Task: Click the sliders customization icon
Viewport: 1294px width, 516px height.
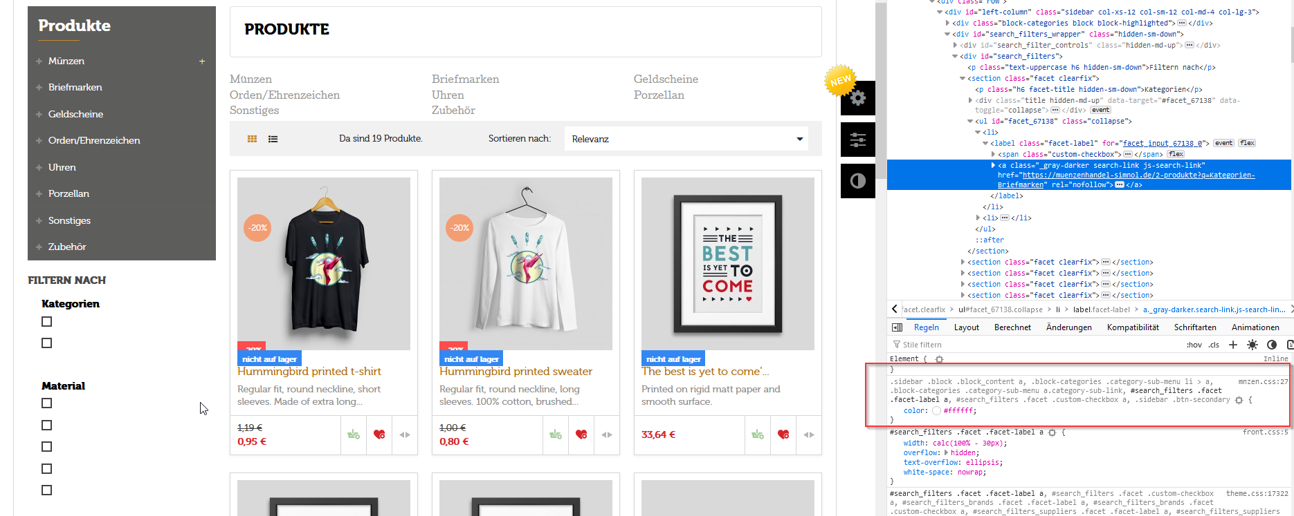Action: coord(858,140)
